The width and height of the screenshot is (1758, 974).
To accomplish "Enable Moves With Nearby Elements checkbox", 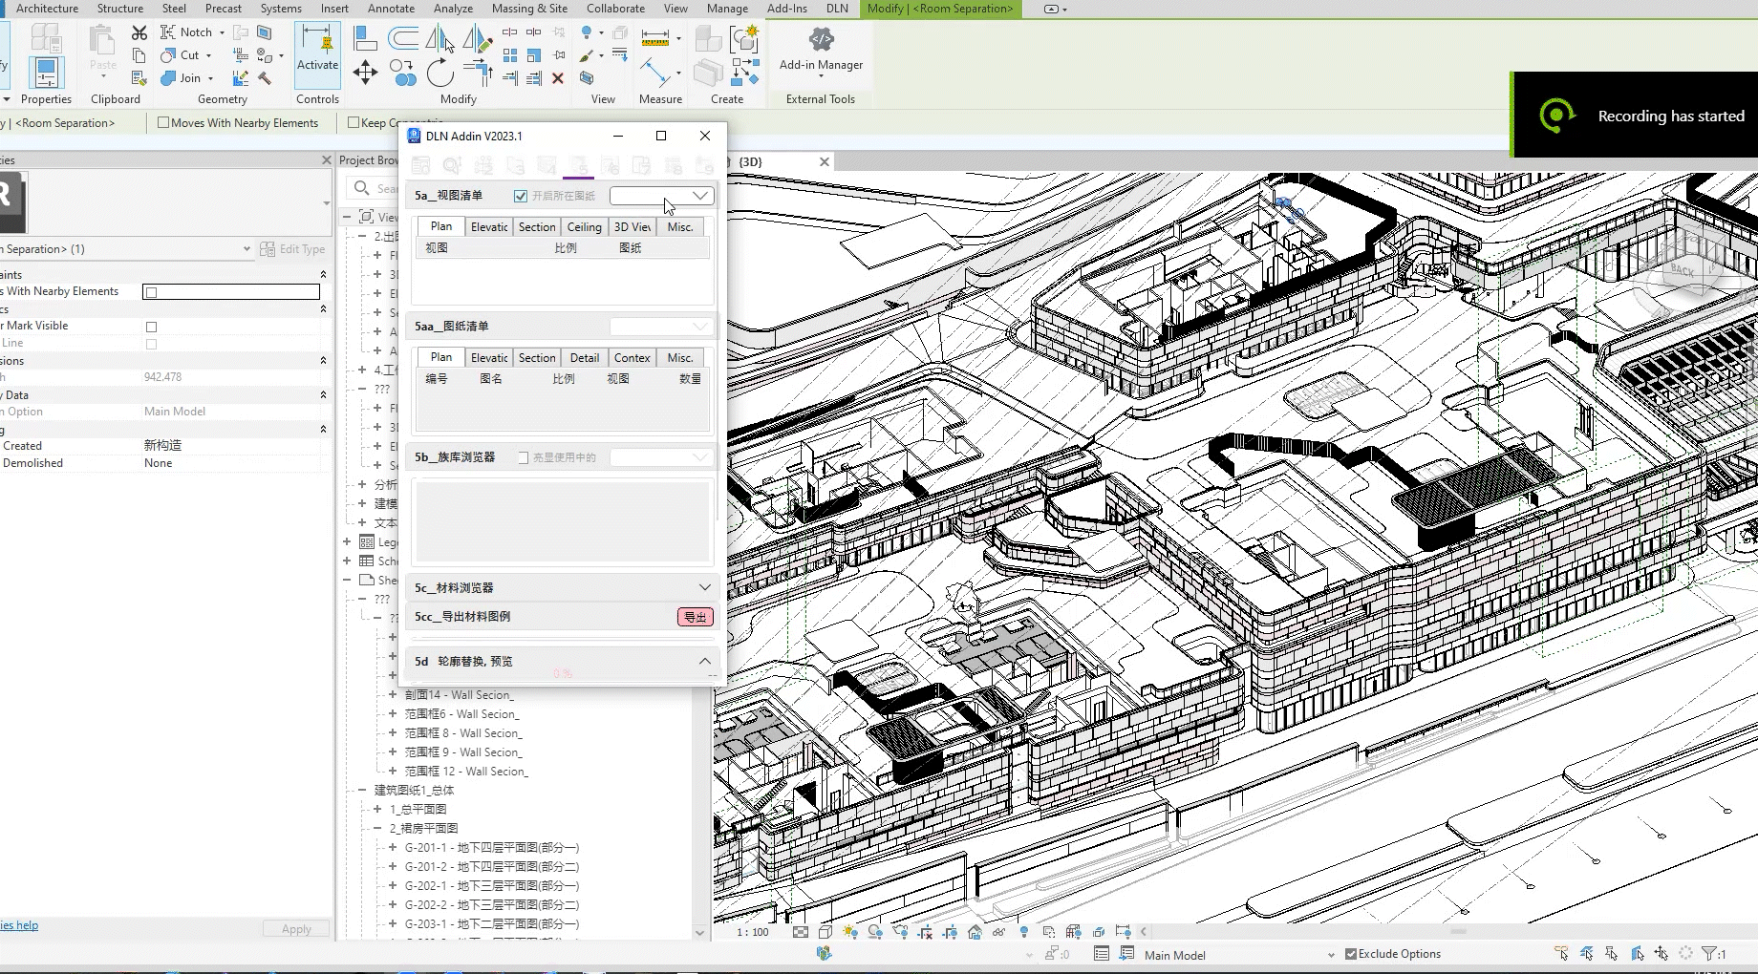I will coord(163,122).
